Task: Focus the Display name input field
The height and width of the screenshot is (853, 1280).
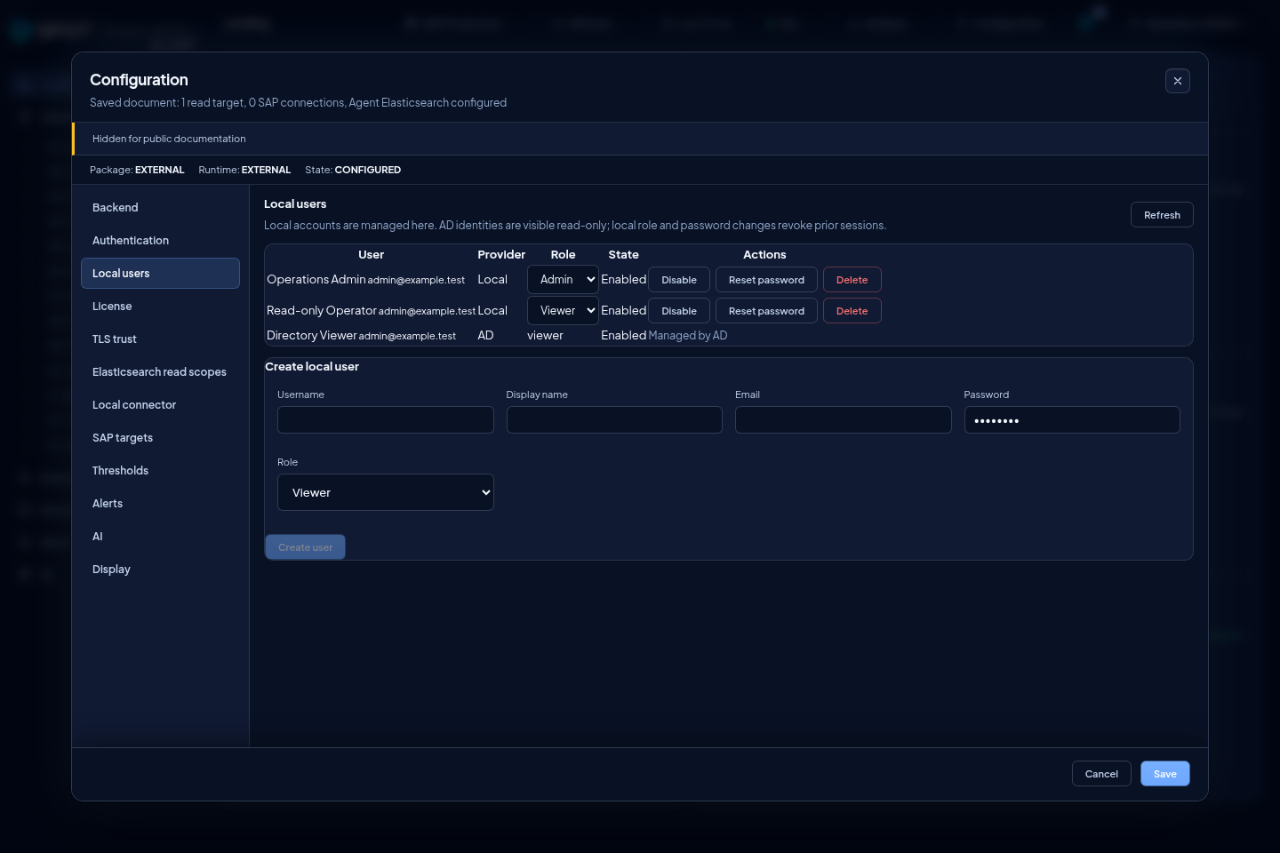Action: [x=614, y=420]
